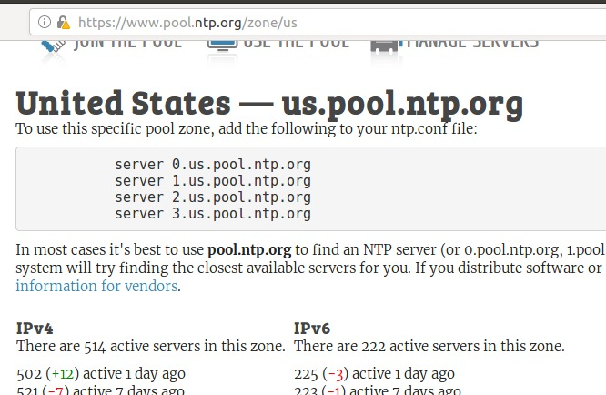Click the site information icon in address bar
The image size is (606, 395).
click(x=45, y=22)
